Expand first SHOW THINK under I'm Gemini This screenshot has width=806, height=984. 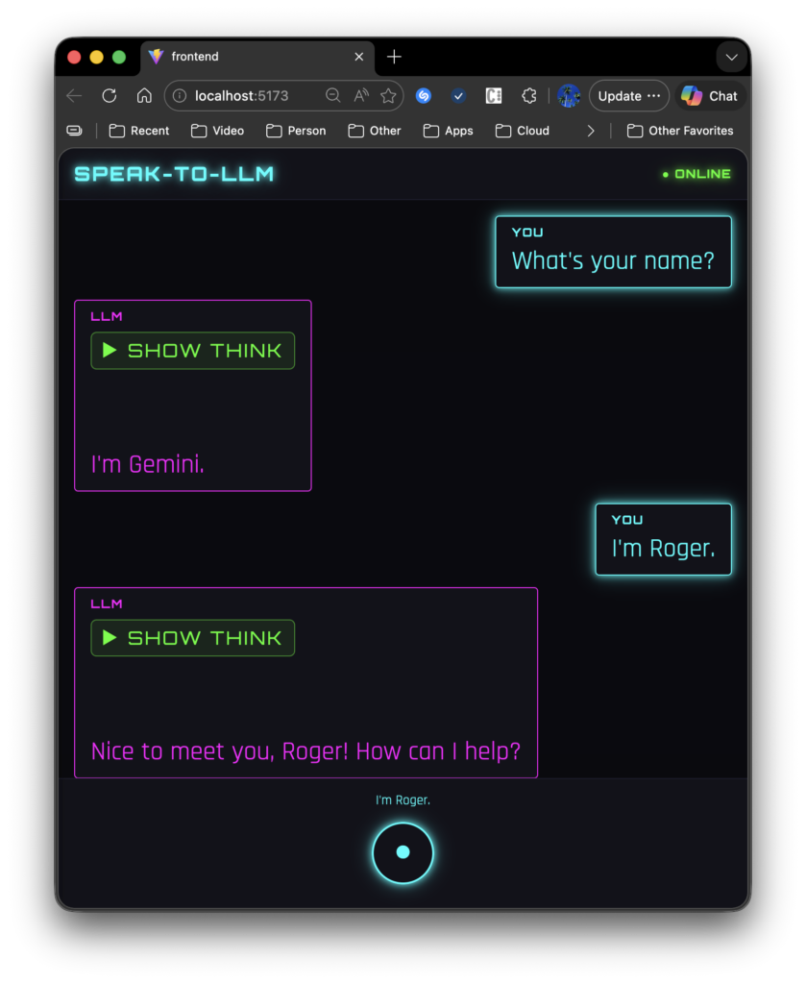tap(192, 351)
